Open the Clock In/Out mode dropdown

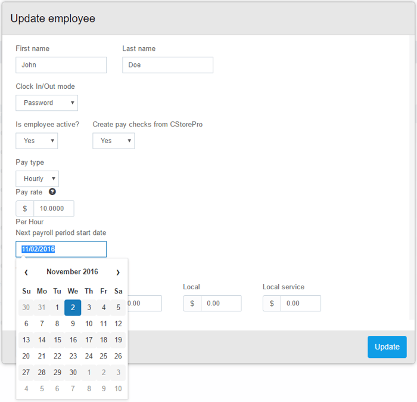[46, 103]
